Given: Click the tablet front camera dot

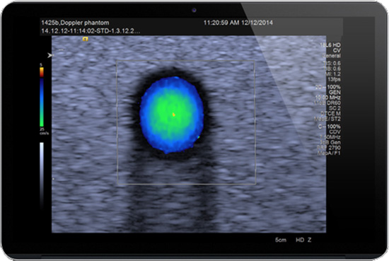Looking at the screenshot, I should pos(194,10).
